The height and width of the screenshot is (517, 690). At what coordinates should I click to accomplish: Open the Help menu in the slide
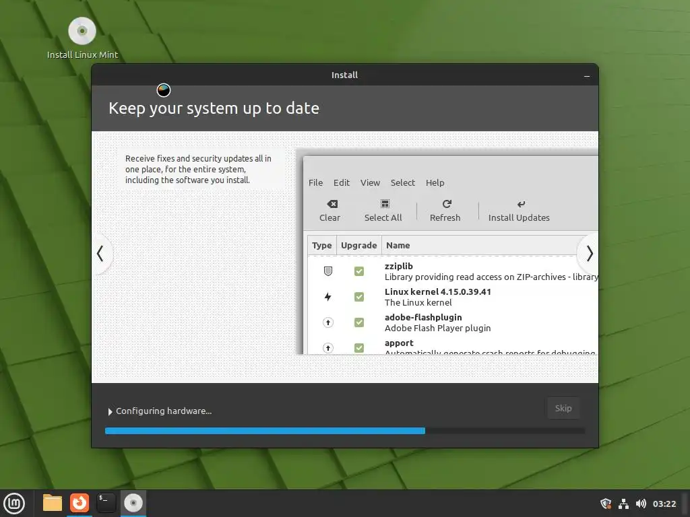point(435,182)
